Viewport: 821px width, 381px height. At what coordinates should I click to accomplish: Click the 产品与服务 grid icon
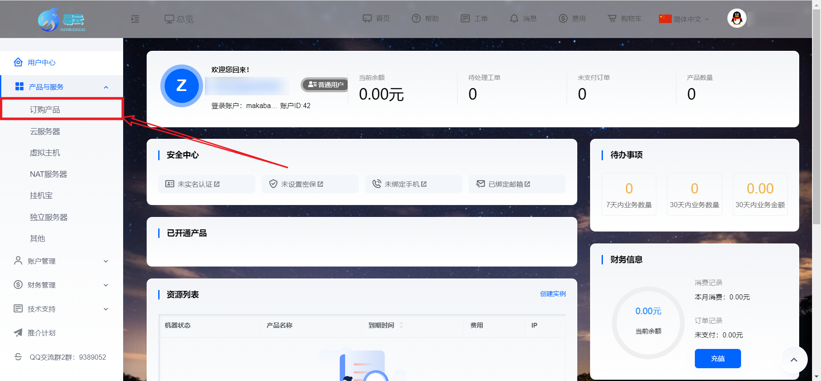click(19, 87)
